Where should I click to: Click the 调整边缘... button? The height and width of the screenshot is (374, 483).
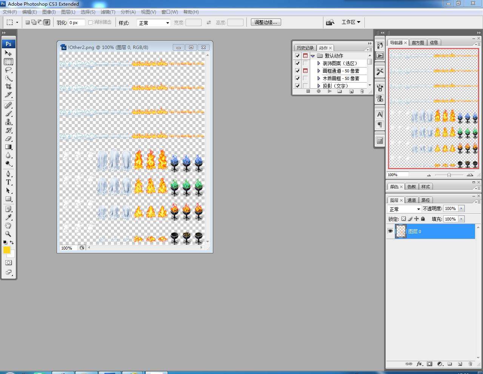pyautogui.click(x=266, y=22)
